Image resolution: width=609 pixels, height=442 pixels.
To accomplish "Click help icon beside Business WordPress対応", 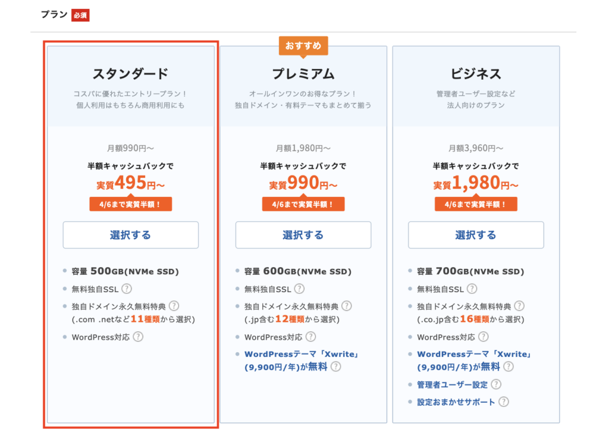I will pyautogui.click(x=483, y=337).
